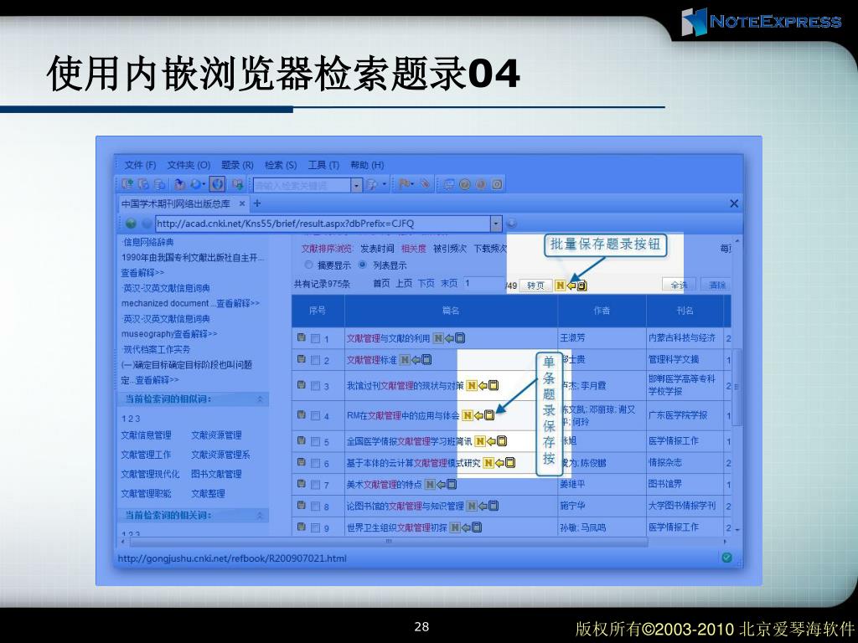Close the 中国学术期刊网络出版总库 tab
This screenshot has height=643, width=858.
click(242, 203)
